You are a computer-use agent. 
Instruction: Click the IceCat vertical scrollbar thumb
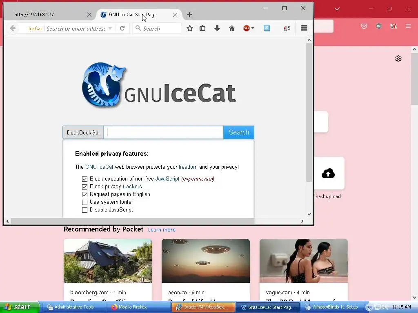309,112
